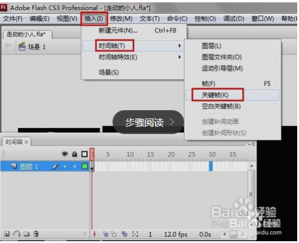Insert 帧(F) from the submenu
The image size is (299, 243).
(233, 84)
